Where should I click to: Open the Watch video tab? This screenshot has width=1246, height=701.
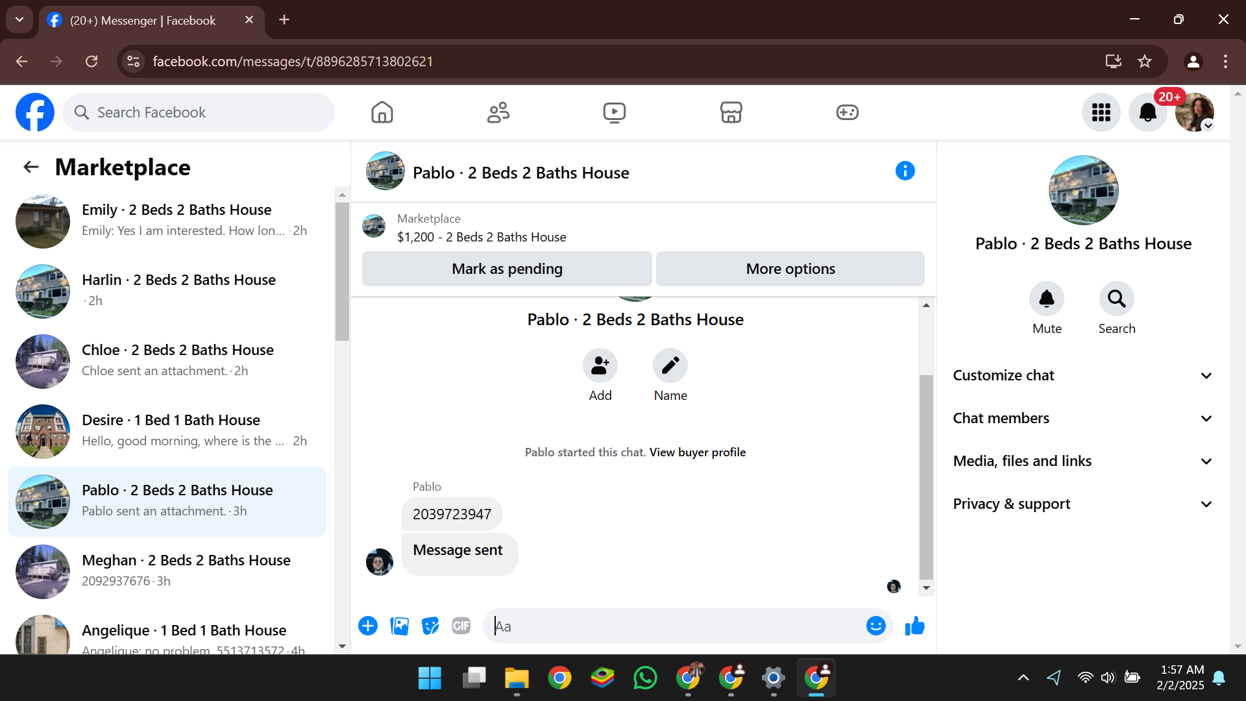pos(614,112)
